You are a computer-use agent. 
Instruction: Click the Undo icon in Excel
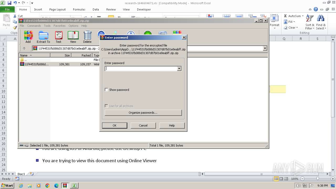(15, 3)
